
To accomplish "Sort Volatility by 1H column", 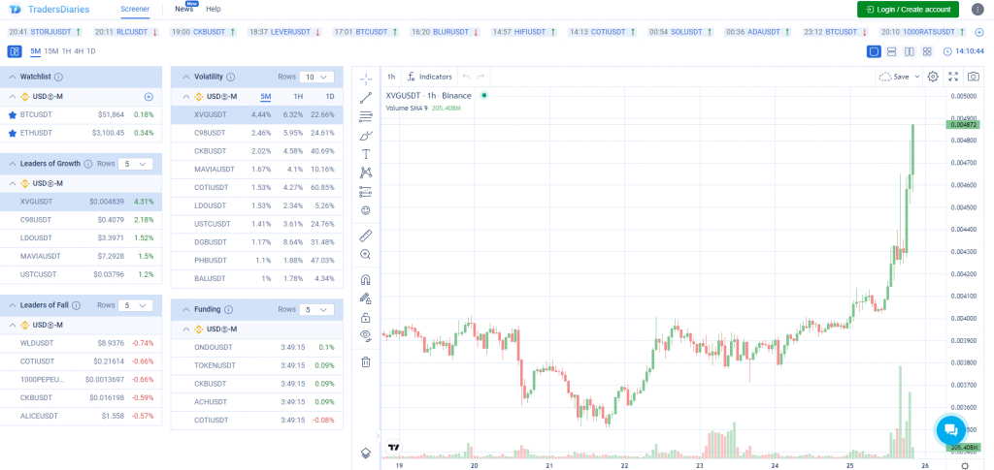I will pos(298,96).
